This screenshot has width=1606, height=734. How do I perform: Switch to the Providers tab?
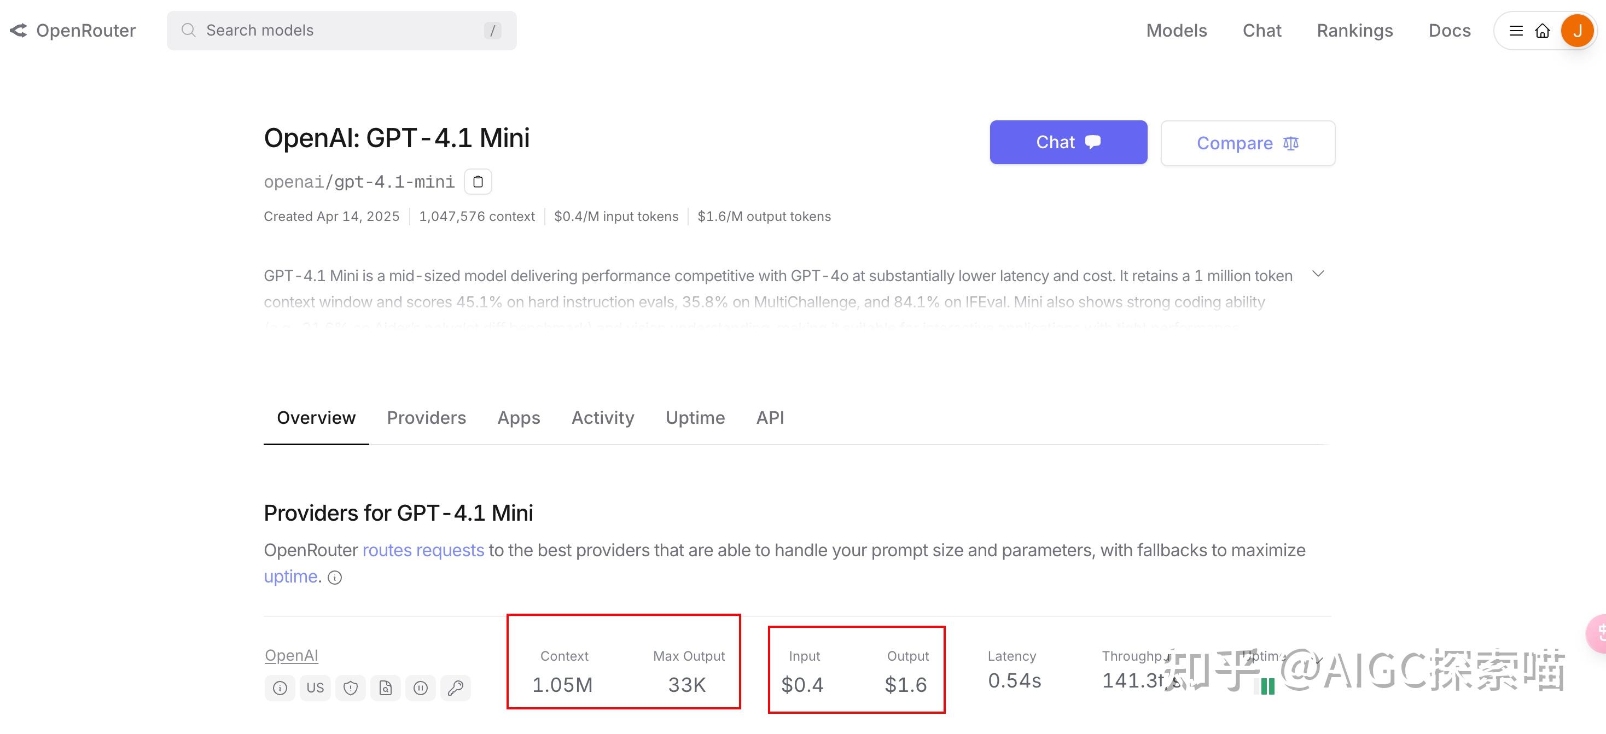point(426,417)
